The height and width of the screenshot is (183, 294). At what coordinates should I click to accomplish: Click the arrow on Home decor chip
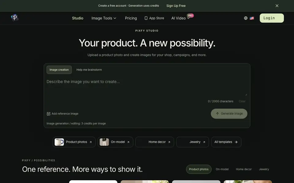[x=169, y=142]
